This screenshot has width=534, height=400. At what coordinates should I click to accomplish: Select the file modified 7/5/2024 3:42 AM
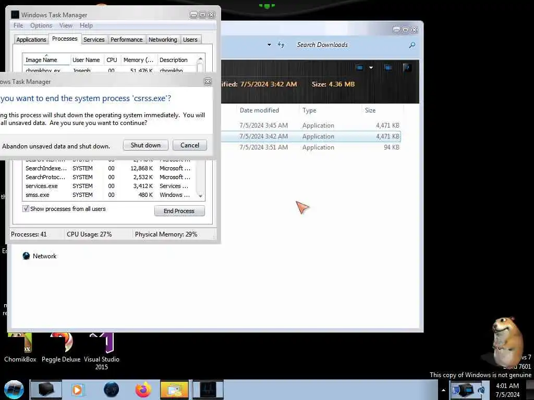click(311, 136)
